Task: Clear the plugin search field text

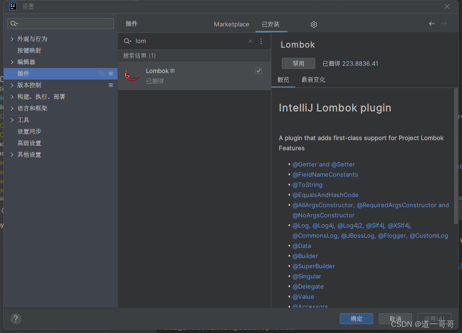Action: pos(250,41)
